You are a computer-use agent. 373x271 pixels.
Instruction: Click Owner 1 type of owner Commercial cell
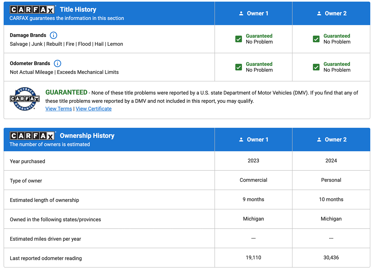[x=253, y=180]
